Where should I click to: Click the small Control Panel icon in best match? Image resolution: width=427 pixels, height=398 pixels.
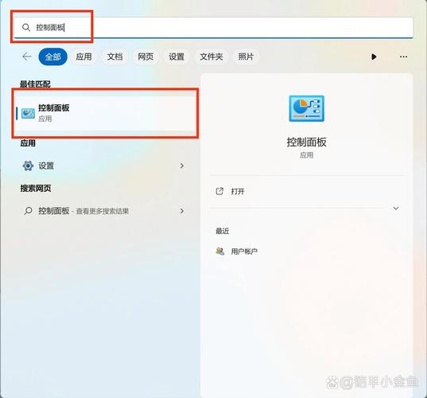(x=28, y=113)
